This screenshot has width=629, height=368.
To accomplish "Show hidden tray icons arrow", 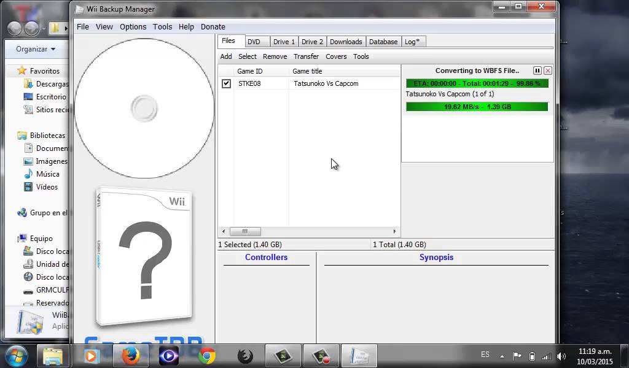I will coord(502,356).
